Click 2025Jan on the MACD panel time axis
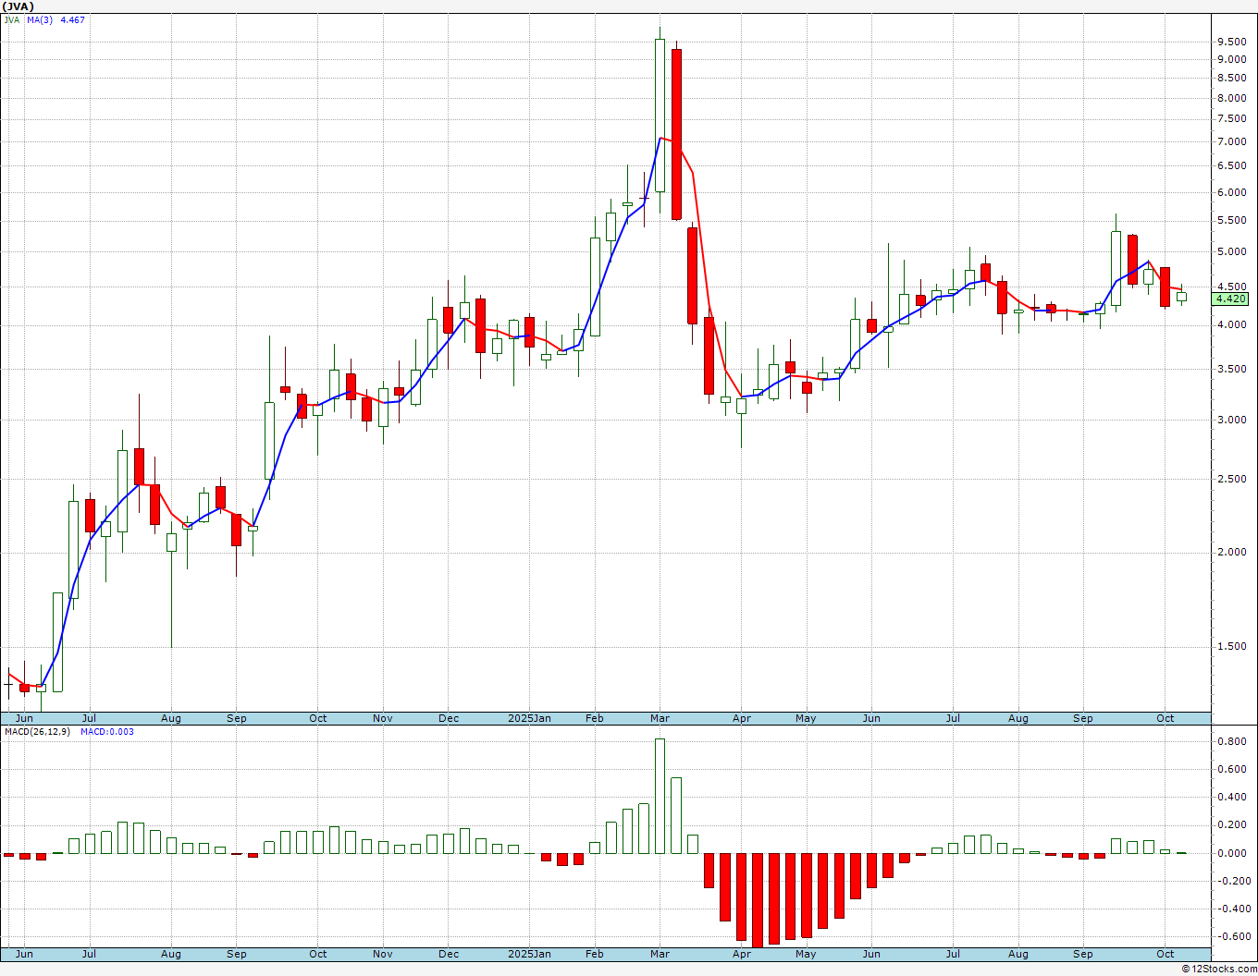1258x976 pixels. [530, 954]
